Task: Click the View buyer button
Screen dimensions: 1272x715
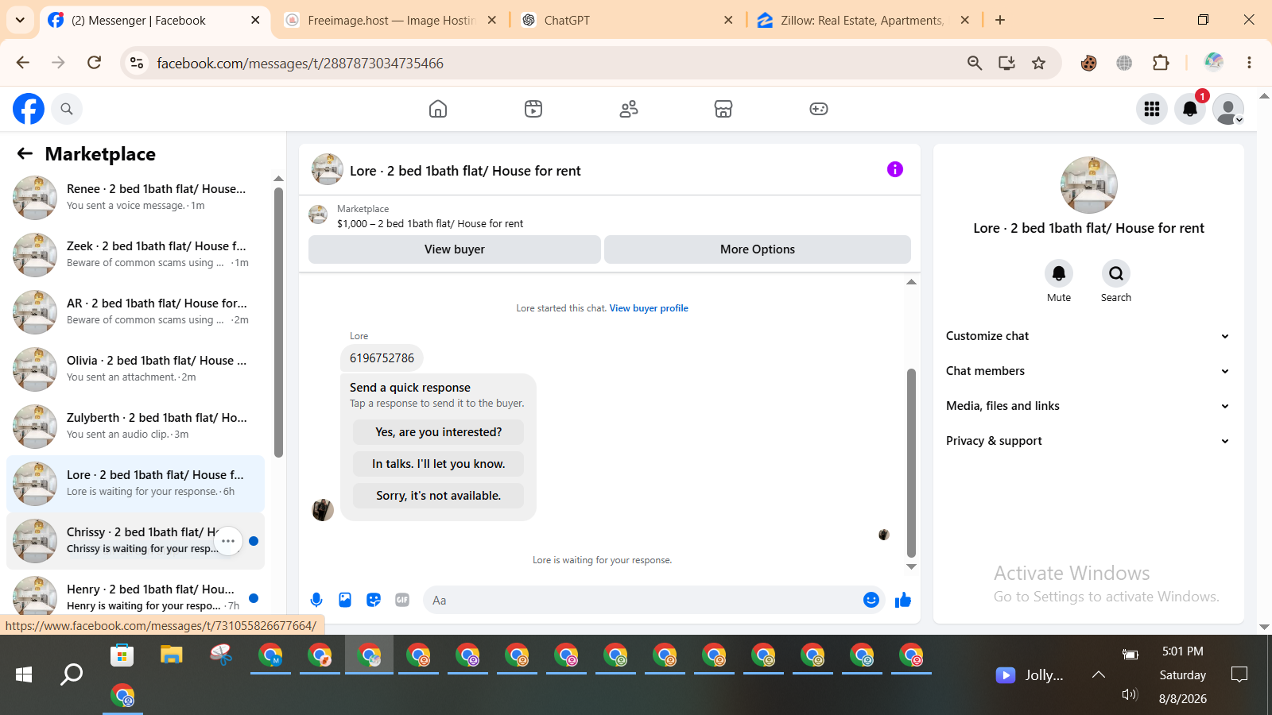Action: click(x=454, y=249)
